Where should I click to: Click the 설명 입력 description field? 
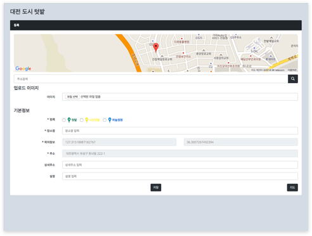180,176
